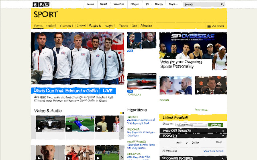Click second-row video carousel next arrow
The height and width of the screenshot is (160, 257).
tap(122, 157)
